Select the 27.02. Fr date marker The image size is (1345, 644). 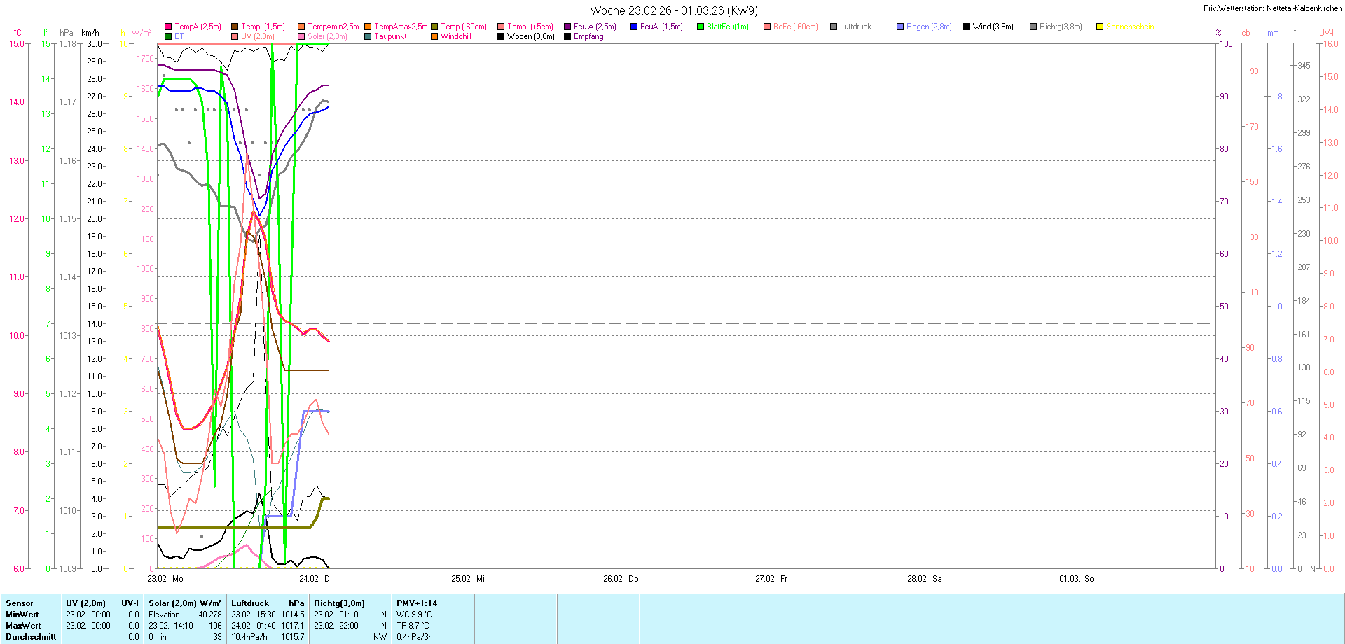point(771,579)
